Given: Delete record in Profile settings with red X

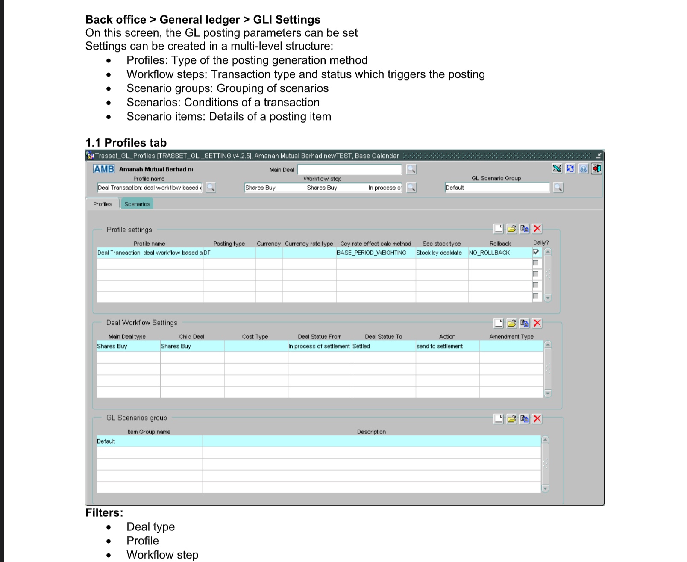Looking at the screenshot, I should 537,229.
